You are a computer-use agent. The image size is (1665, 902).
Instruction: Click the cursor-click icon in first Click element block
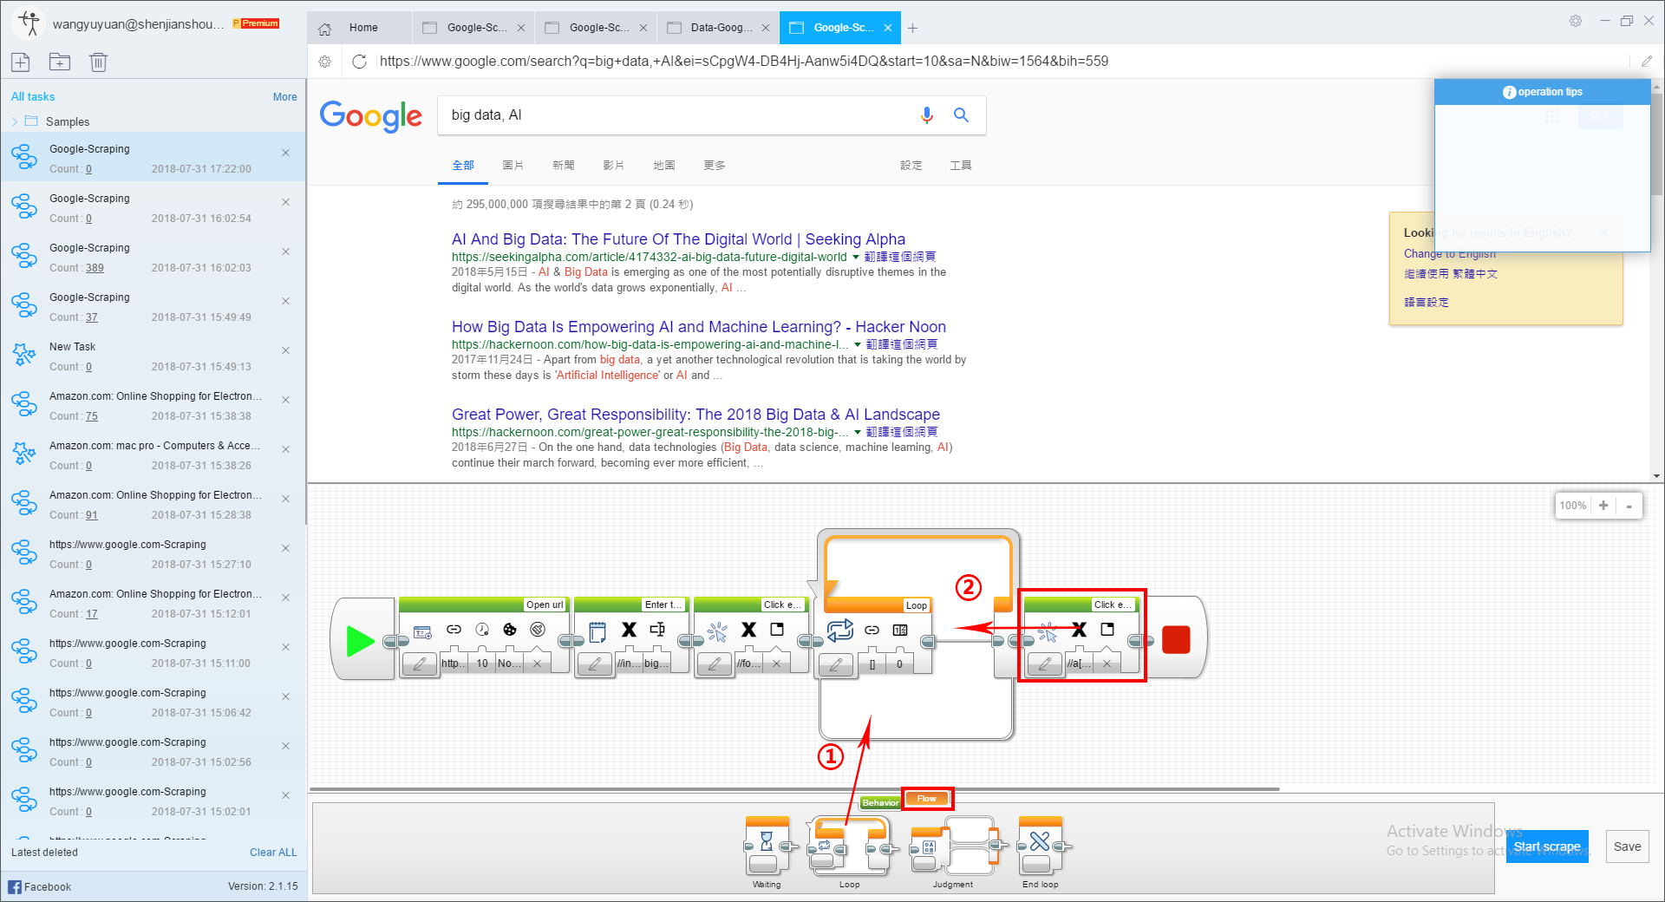[x=717, y=631]
